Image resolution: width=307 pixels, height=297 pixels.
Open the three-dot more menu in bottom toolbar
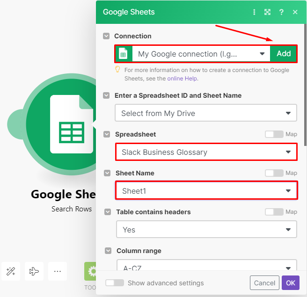click(58, 271)
